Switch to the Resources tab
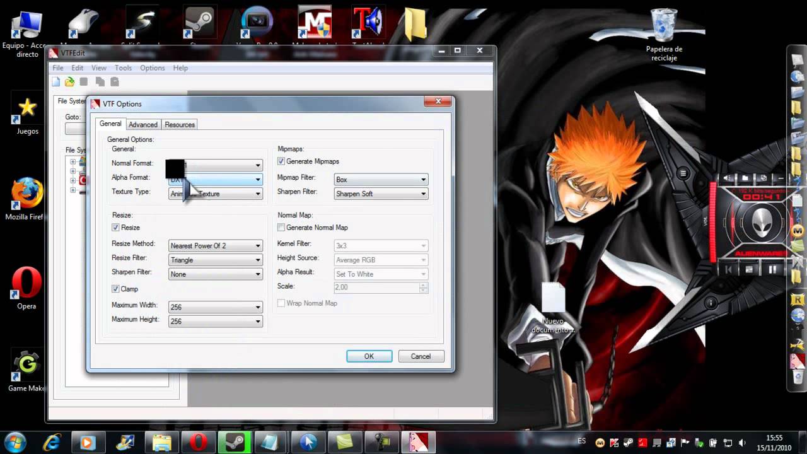Image resolution: width=807 pixels, height=454 pixels. (x=180, y=124)
